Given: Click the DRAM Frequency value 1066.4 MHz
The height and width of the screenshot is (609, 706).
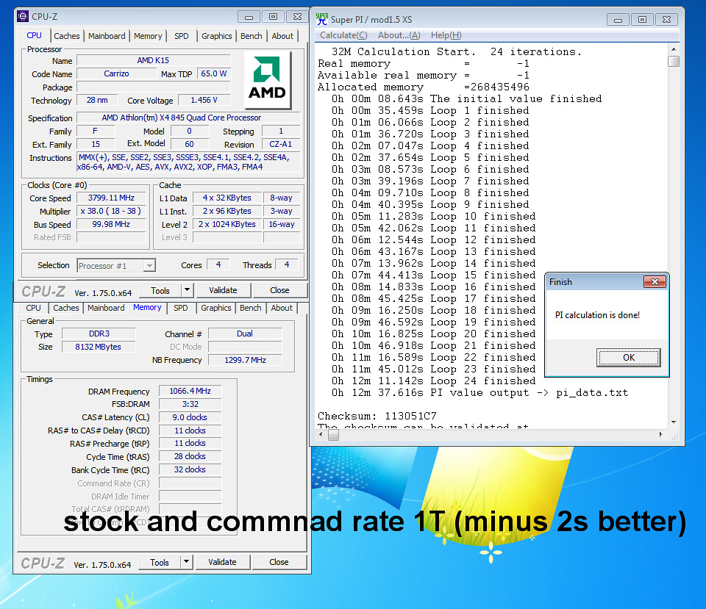Looking at the screenshot, I should 190,392.
